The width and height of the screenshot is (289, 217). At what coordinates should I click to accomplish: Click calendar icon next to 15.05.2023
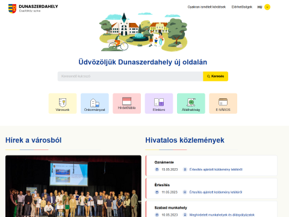pyautogui.click(x=157, y=169)
